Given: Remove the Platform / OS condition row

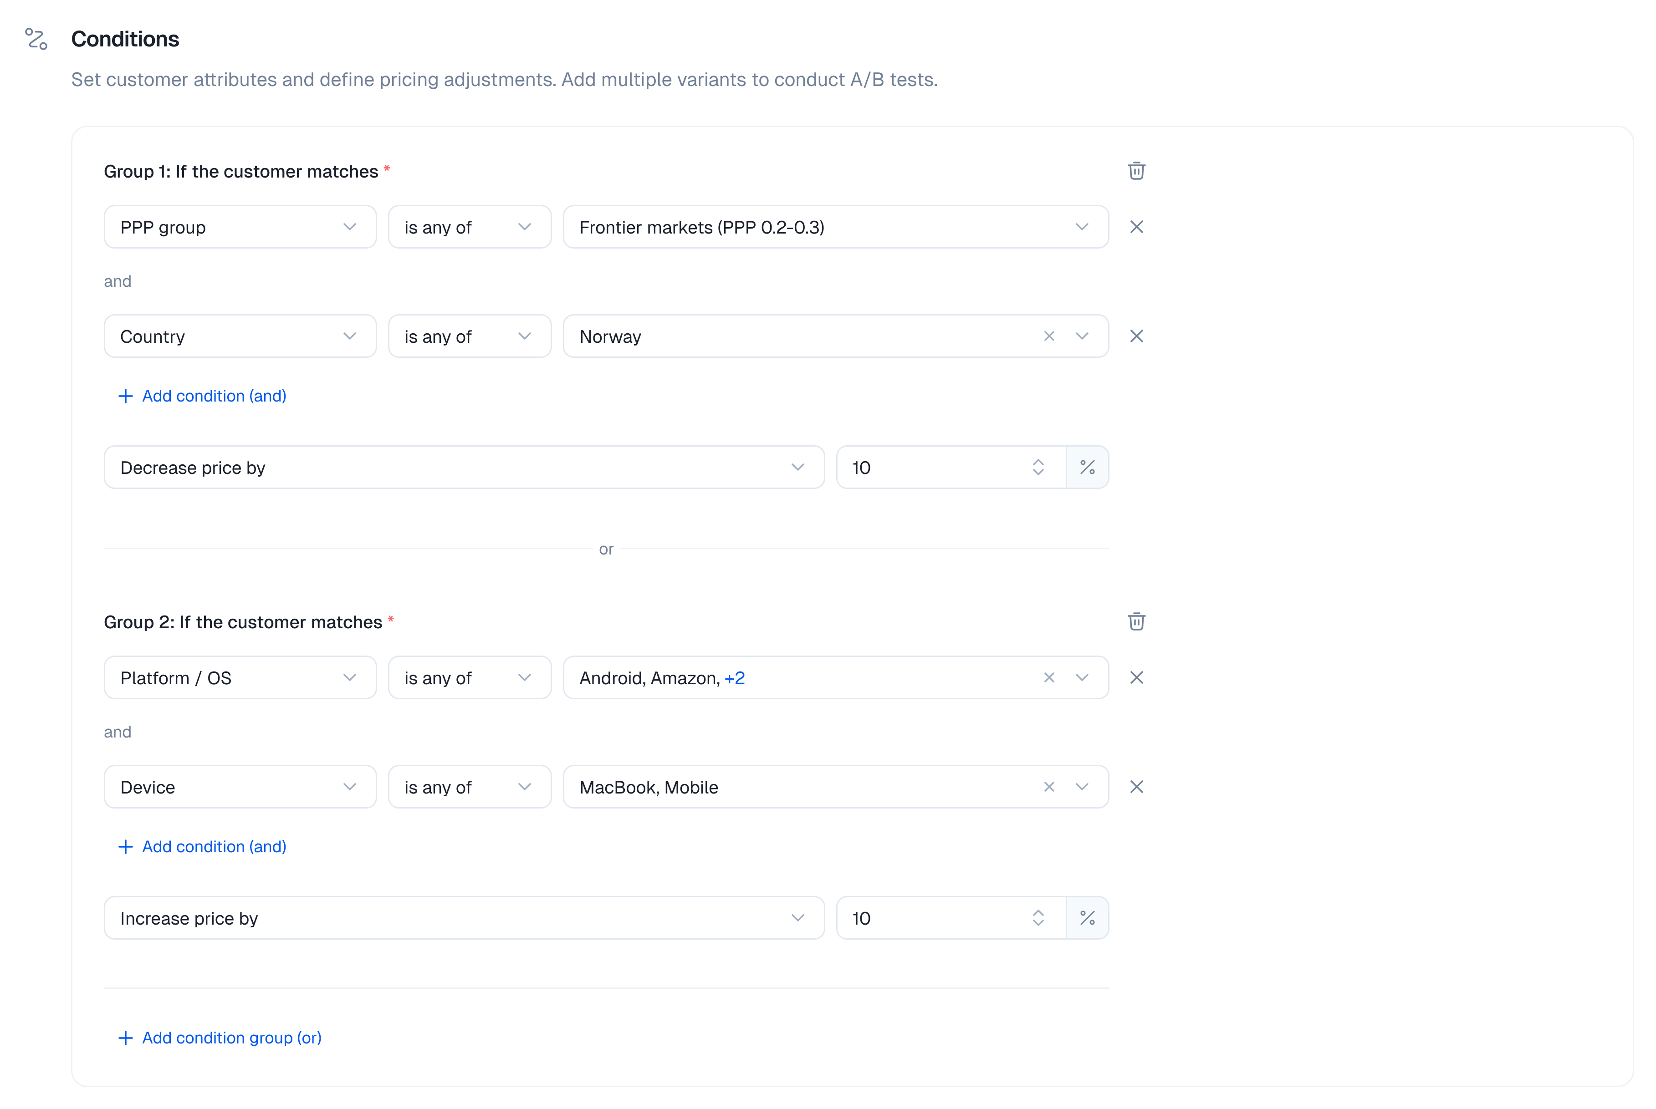Looking at the screenshot, I should click(1136, 677).
